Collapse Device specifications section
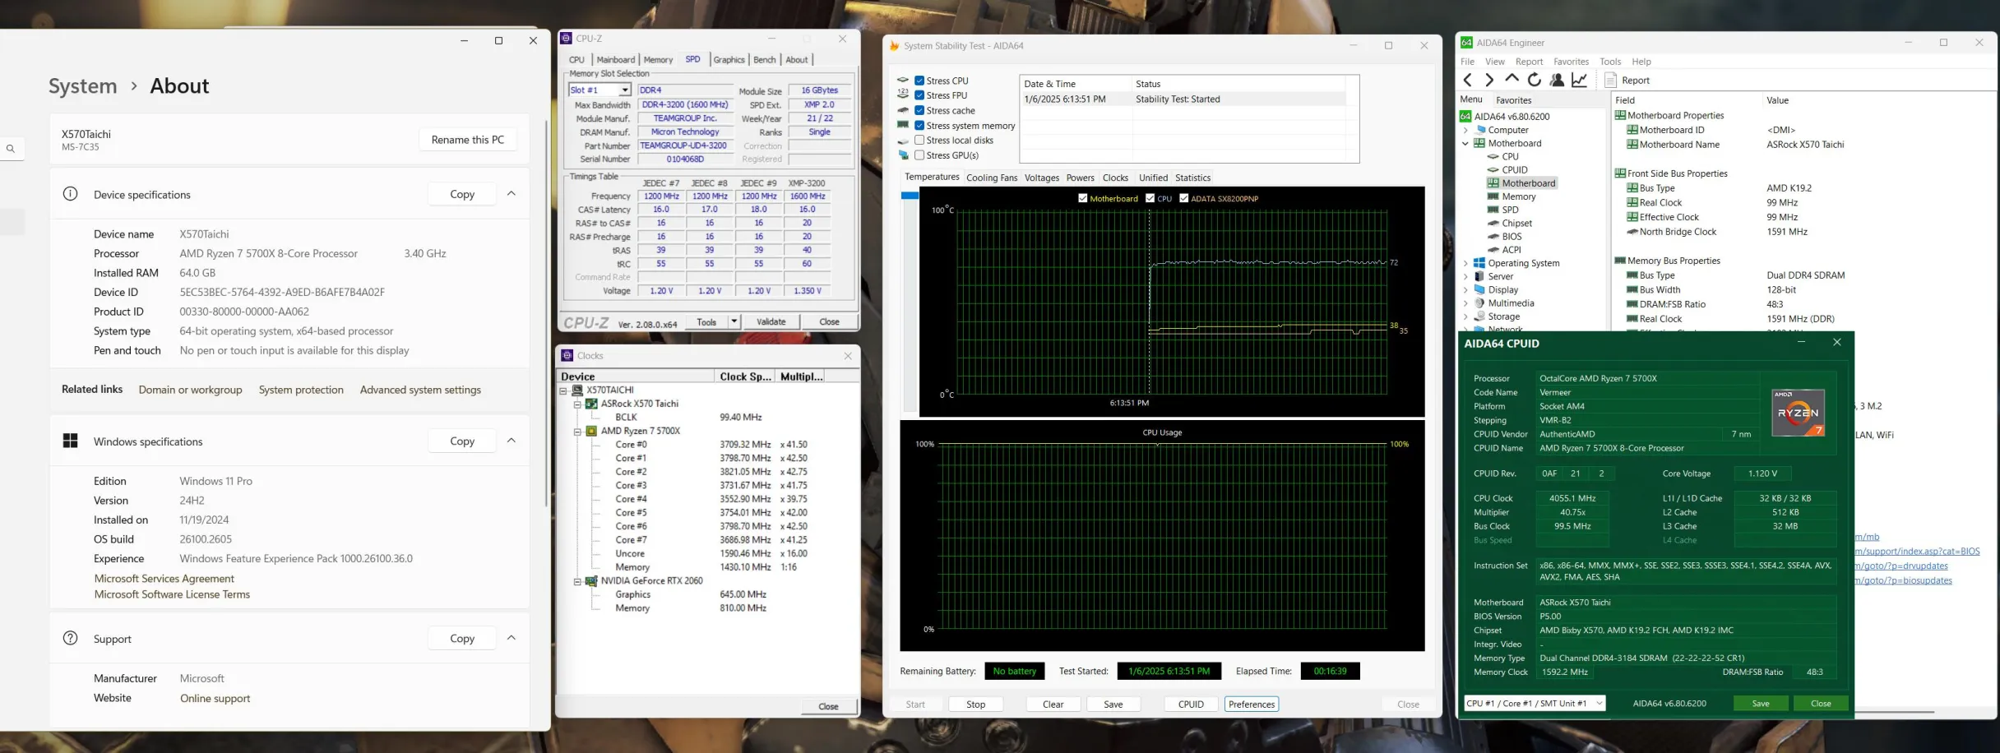The image size is (2000, 753). 512,194
